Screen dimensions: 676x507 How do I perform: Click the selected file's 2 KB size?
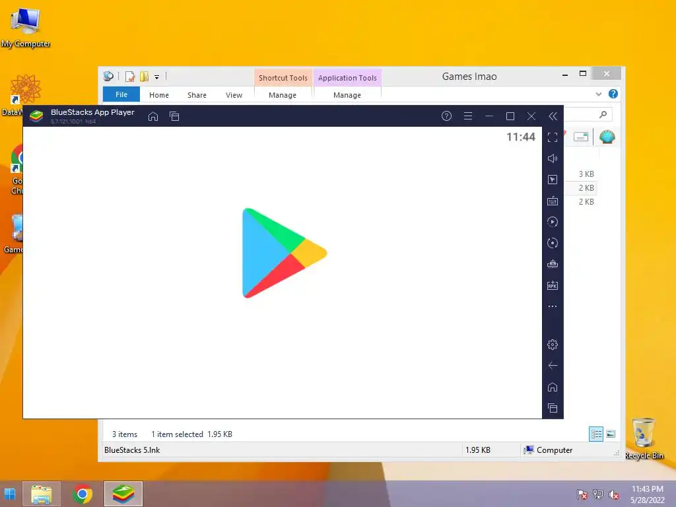point(586,188)
